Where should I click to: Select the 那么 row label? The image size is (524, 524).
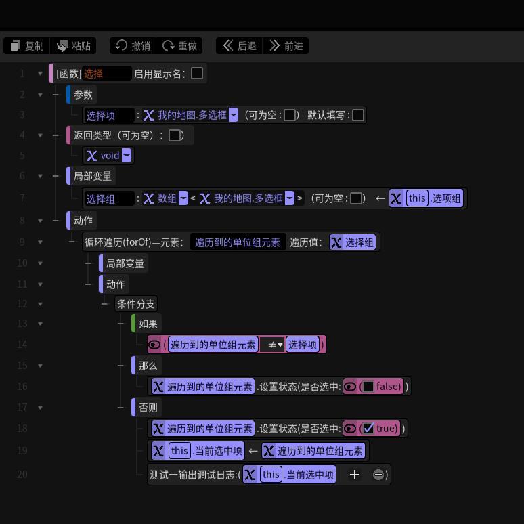point(148,366)
